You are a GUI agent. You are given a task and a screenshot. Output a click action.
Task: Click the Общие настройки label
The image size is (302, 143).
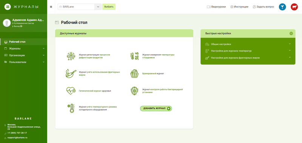(221, 44)
